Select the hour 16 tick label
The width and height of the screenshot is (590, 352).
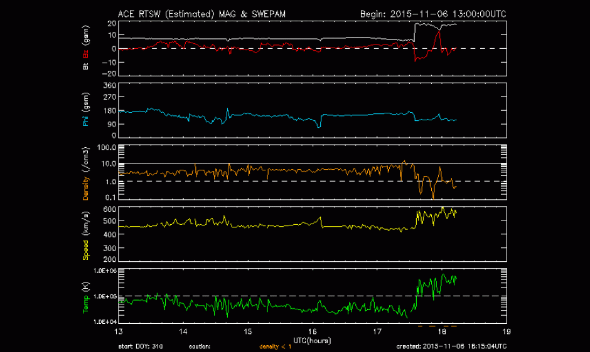pos(313,331)
